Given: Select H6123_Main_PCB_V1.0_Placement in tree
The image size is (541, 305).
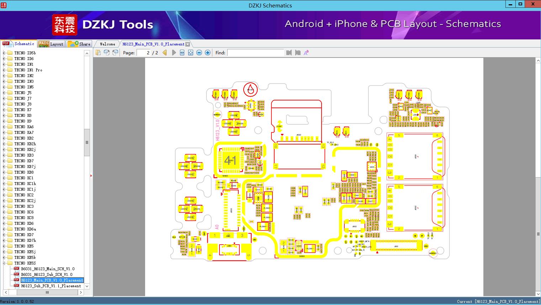Looking at the screenshot, I should (x=52, y=280).
